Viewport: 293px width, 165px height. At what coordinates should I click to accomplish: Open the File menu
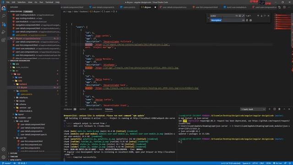coord(8,2)
